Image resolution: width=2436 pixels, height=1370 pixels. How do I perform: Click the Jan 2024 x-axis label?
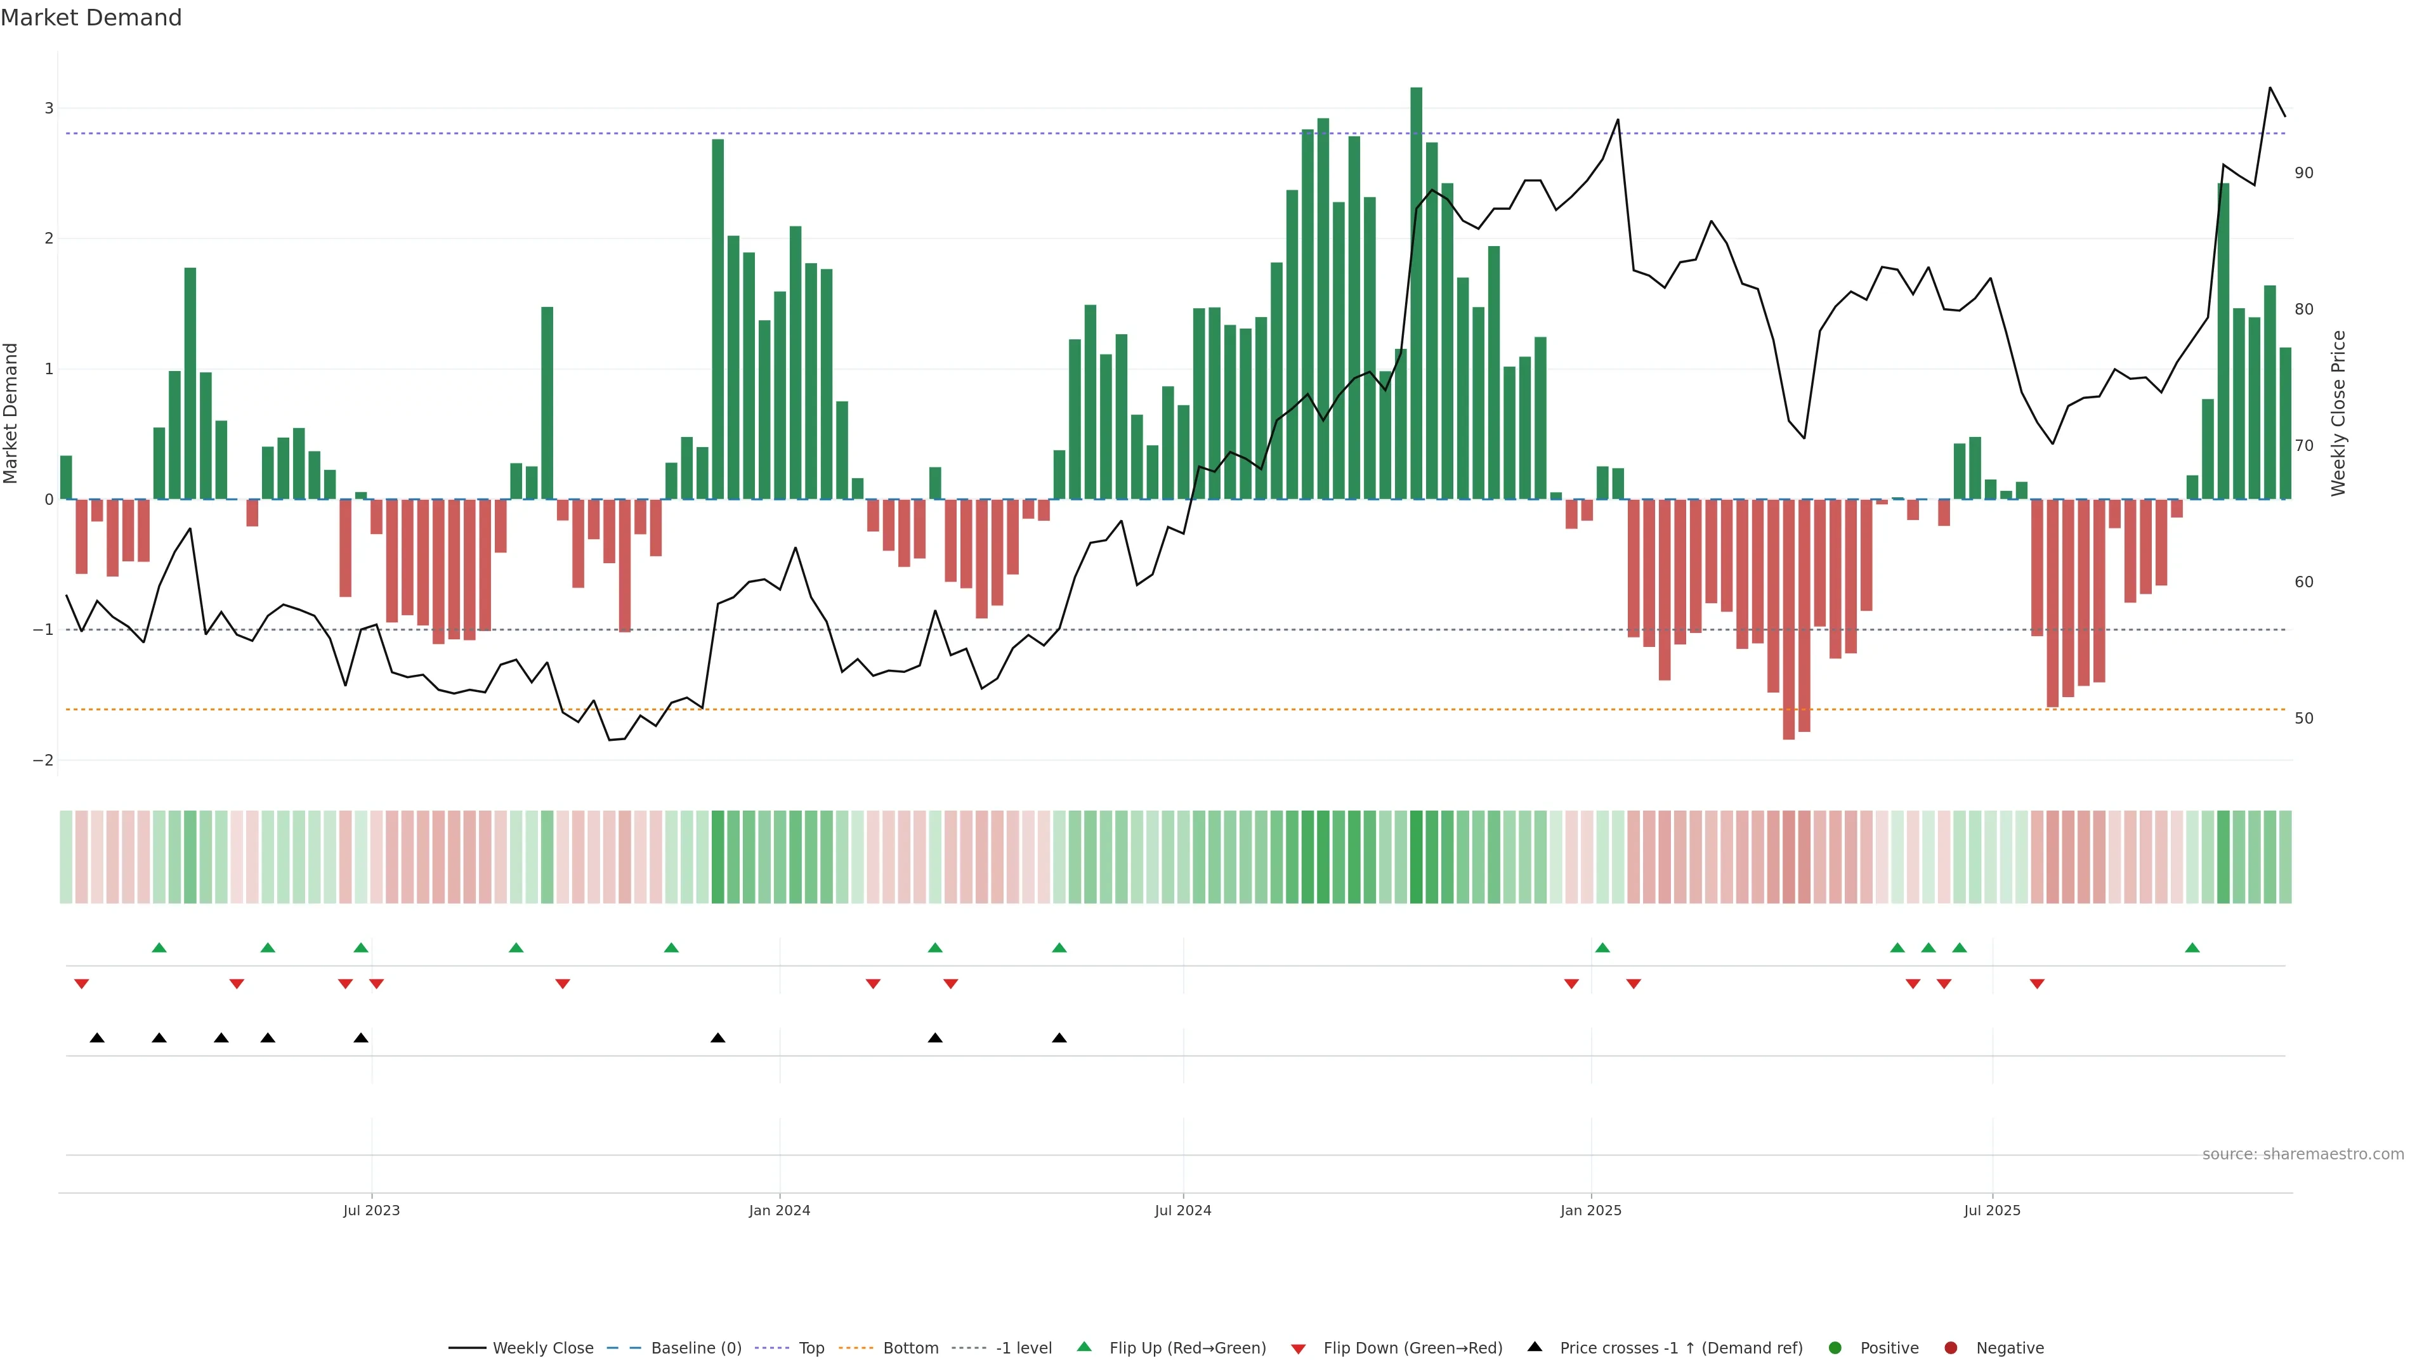coord(779,1210)
